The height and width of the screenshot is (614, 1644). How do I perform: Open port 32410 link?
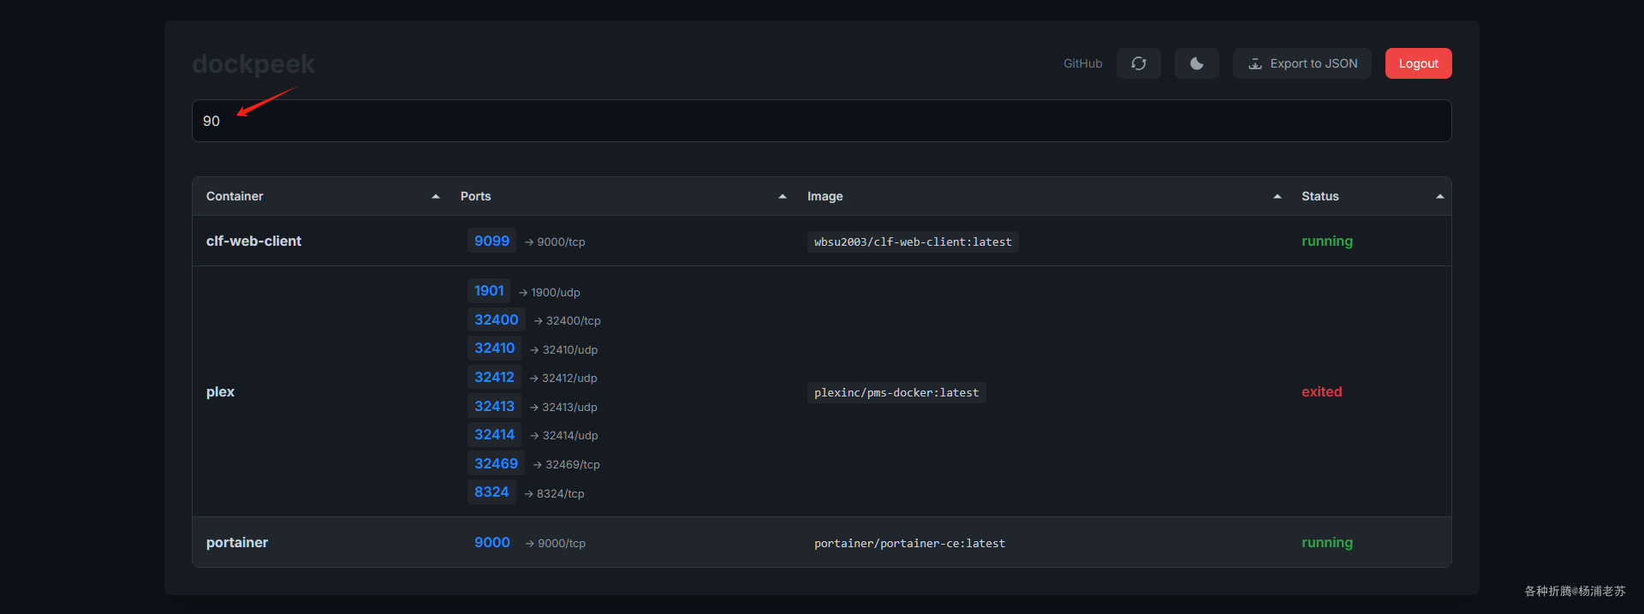[x=495, y=349]
